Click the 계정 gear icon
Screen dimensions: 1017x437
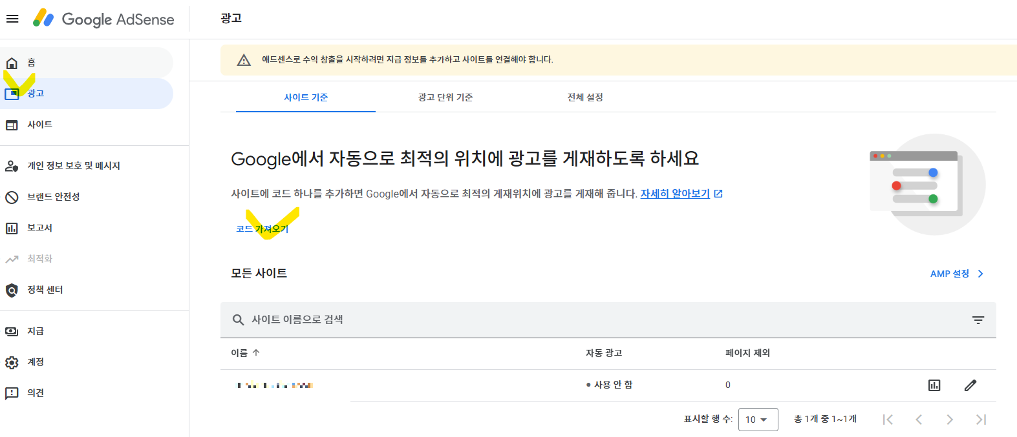(12, 362)
